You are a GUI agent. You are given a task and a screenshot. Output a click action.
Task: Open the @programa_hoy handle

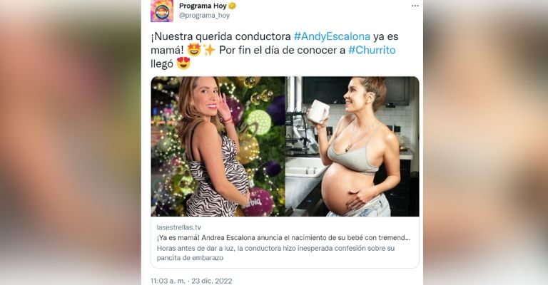204,16
